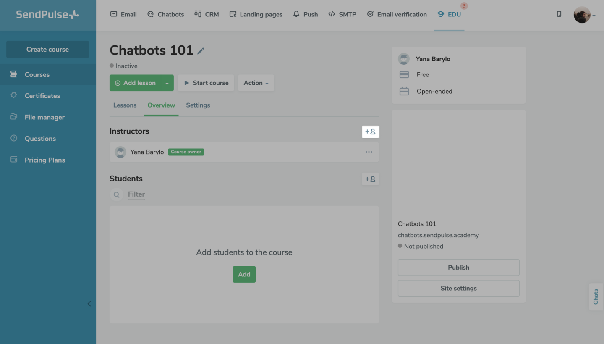Click the Publish button
This screenshot has width=604, height=344.
point(458,268)
